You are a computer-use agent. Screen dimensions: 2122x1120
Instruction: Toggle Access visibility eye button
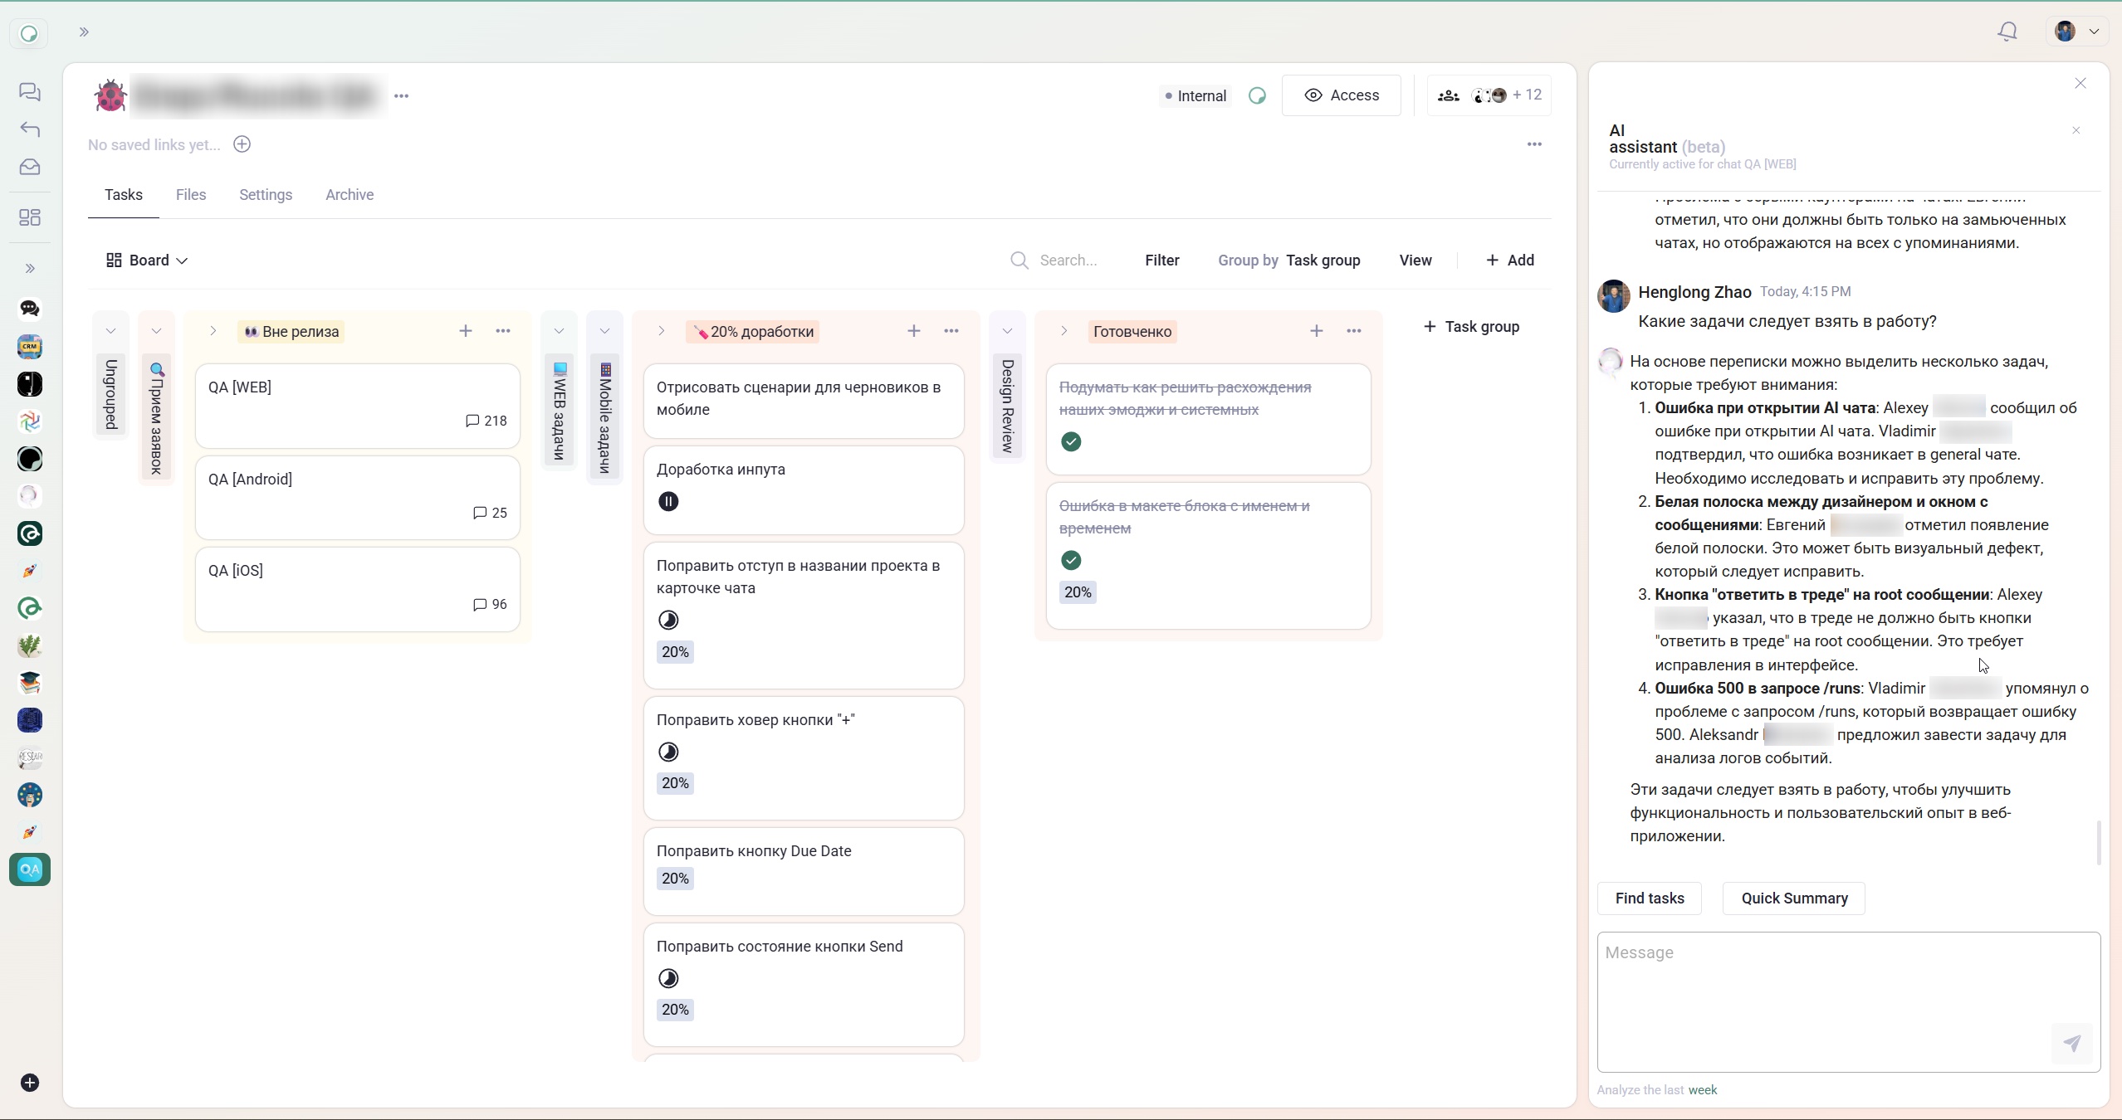(x=1341, y=95)
